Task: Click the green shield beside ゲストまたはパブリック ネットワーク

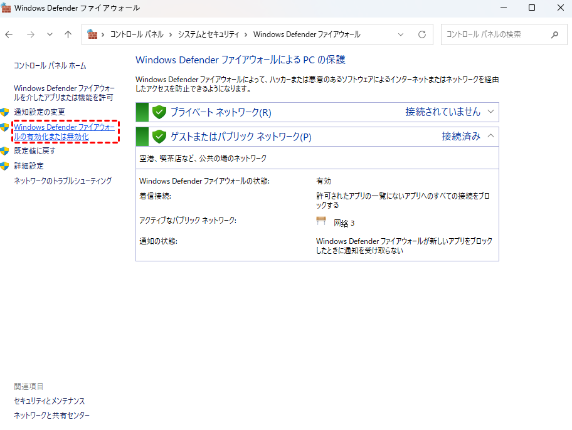Action: pyautogui.click(x=159, y=137)
